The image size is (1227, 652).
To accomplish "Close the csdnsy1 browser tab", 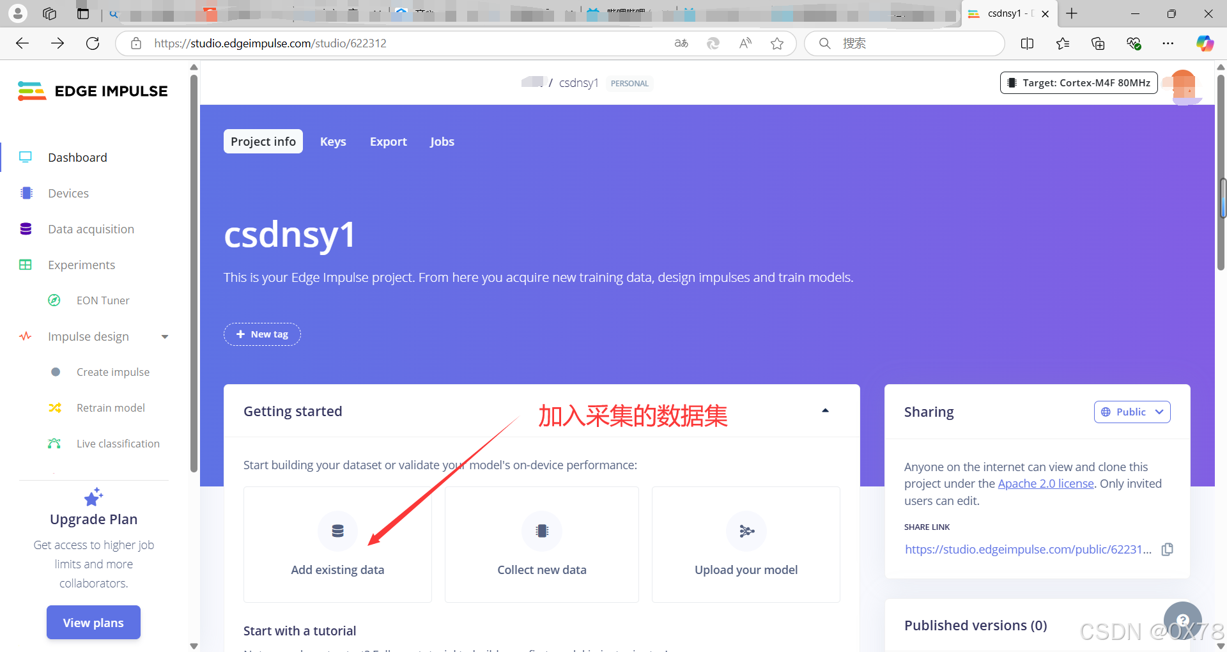I will pyautogui.click(x=1046, y=14).
